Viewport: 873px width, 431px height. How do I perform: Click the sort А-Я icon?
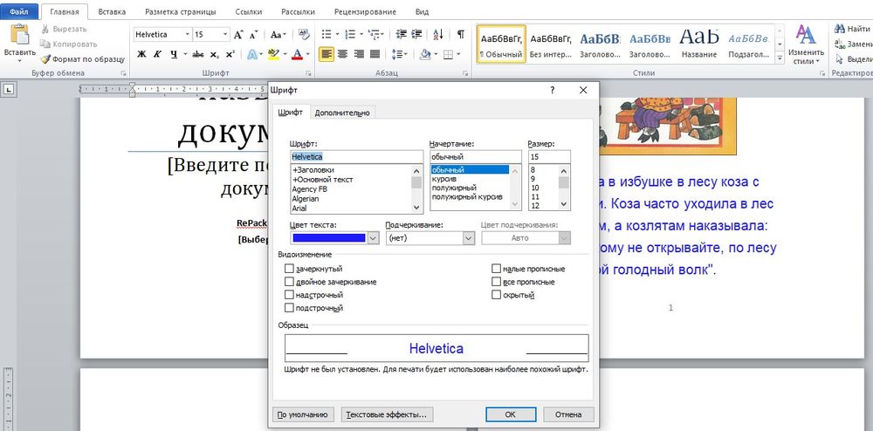tap(439, 34)
